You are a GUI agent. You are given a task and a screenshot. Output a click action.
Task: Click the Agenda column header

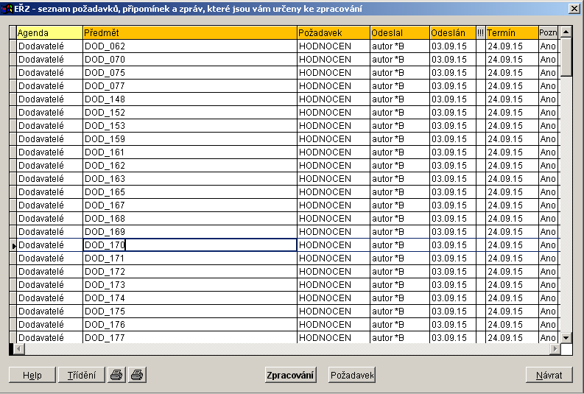[49, 33]
